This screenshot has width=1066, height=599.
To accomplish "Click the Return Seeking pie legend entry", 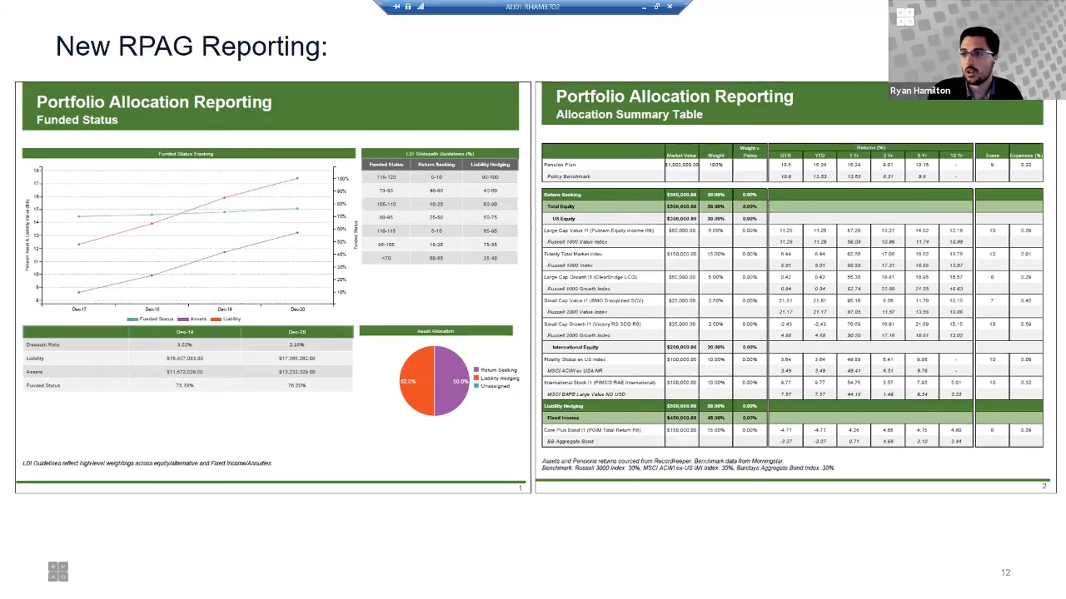I will pos(498,370).
